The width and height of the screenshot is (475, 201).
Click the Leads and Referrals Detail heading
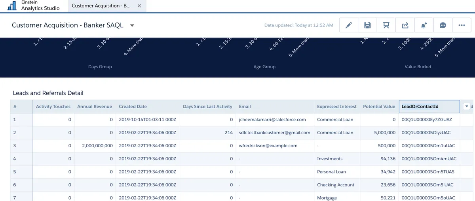pos(48,93)
